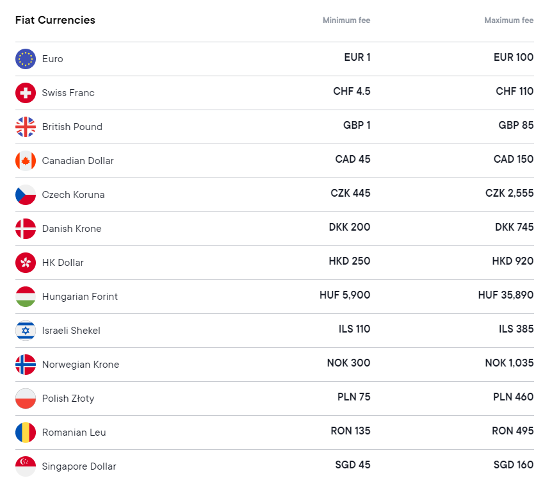Select the HK Dollar flag icon
This screenshot has width=552, height=478.
(26, 263)
